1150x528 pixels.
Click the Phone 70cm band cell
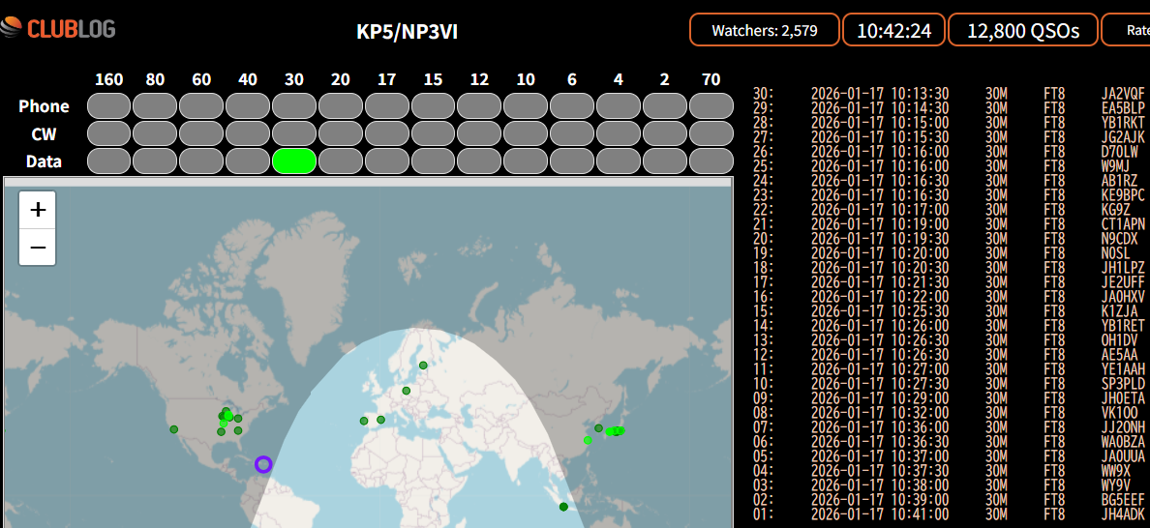711,105
